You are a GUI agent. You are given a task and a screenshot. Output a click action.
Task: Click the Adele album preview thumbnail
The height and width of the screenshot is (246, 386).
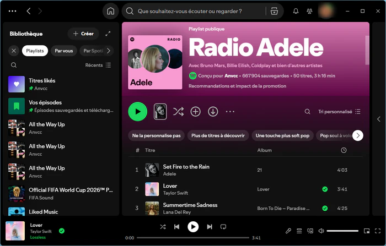[x=160, y=112]
